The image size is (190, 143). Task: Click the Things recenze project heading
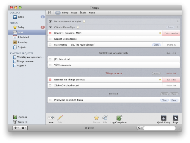[114, 73]
